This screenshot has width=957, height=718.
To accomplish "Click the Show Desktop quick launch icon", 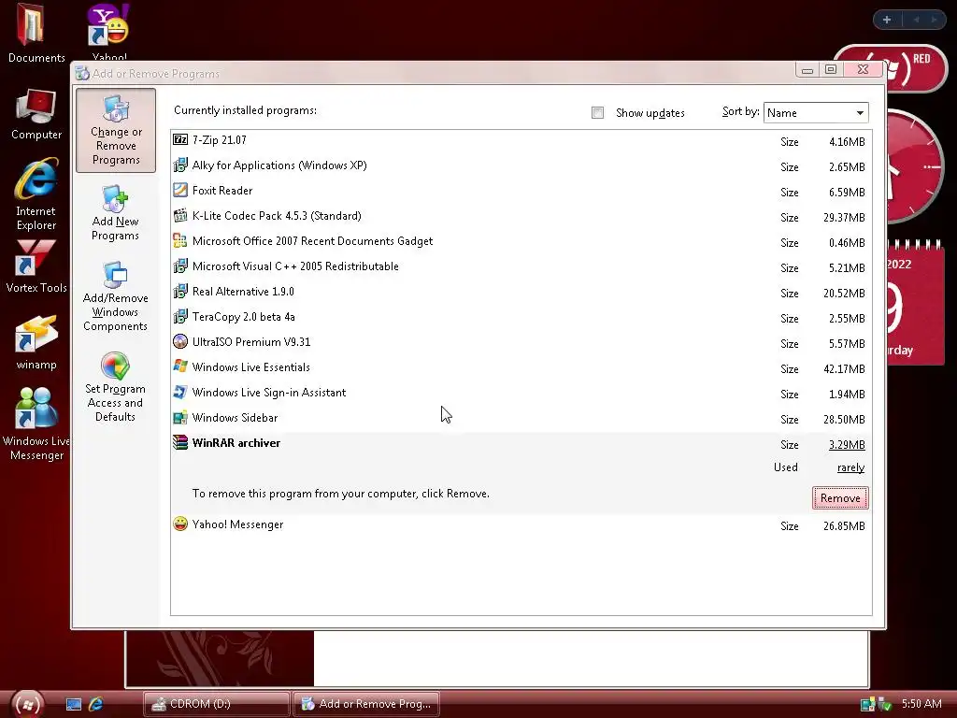I will [x=73, y=704].
